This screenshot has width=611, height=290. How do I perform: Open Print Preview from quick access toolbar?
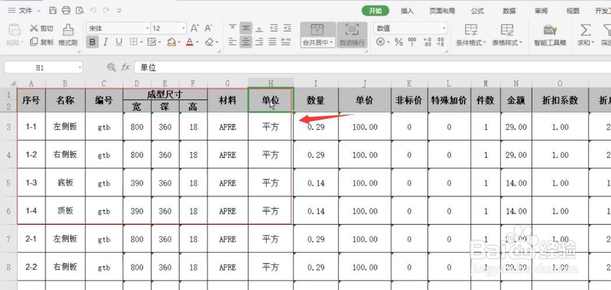[79, 10]
